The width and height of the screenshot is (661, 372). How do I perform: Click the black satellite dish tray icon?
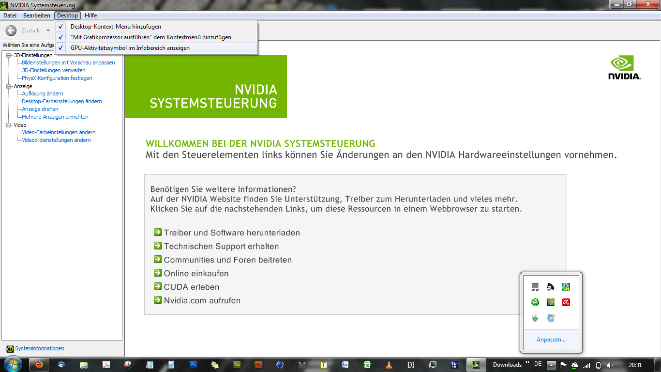point(550,287)
